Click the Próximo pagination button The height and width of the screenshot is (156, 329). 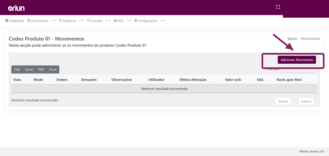(x=306, y=101)
